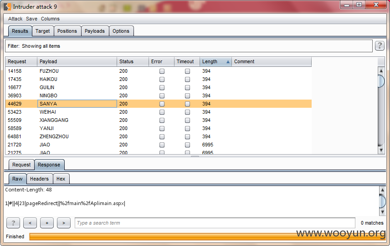This screenshot has width=390, height=246.
Task: Toggle Error checkbox for NINGBO row
Action: [162, 96]
